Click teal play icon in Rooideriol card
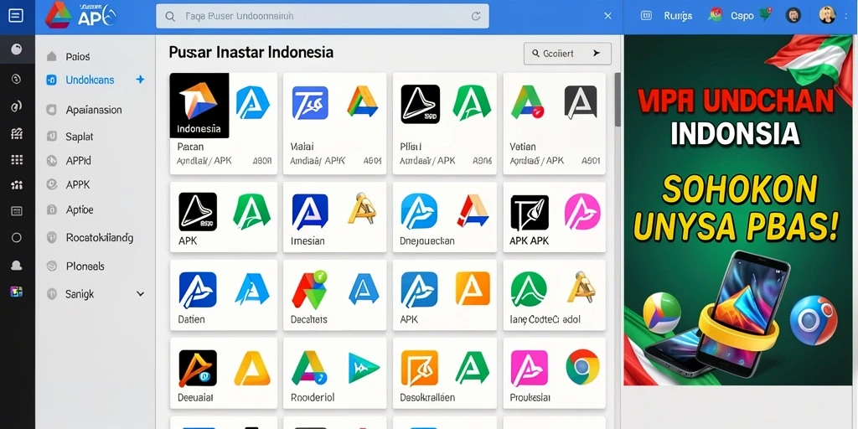Screen dimensions: 858x429 tap(364, 369)
